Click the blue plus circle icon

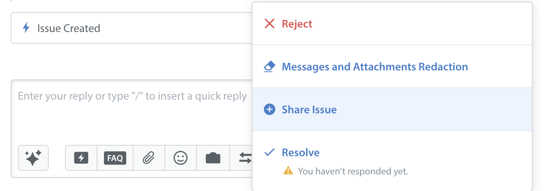coord(270,109)
